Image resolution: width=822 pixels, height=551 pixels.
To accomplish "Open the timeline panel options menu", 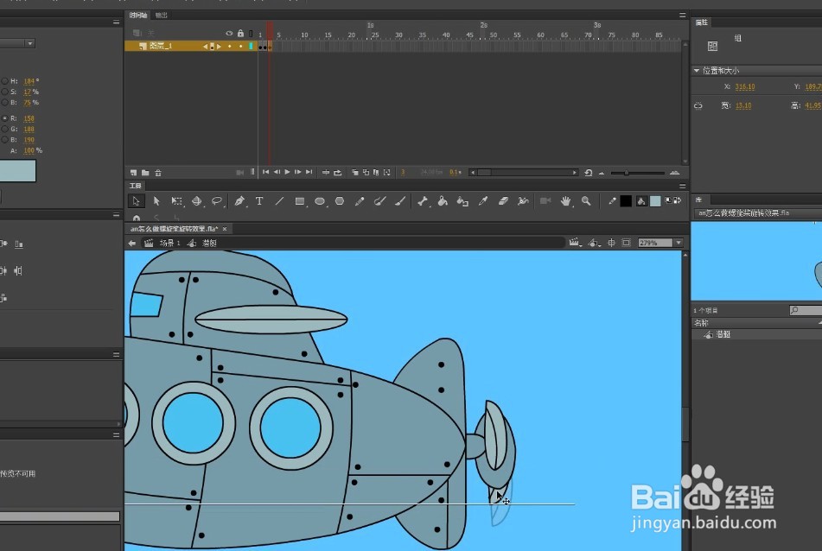I will pyautogui.click(x=683, y=16).
